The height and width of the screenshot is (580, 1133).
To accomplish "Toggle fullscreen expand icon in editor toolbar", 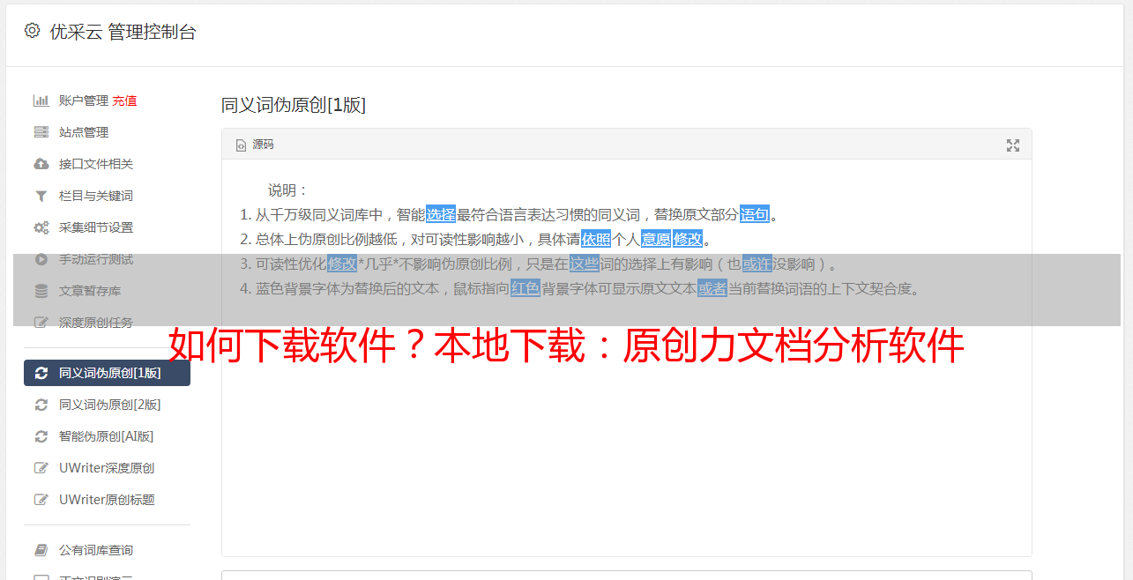I will point(1013,145).
